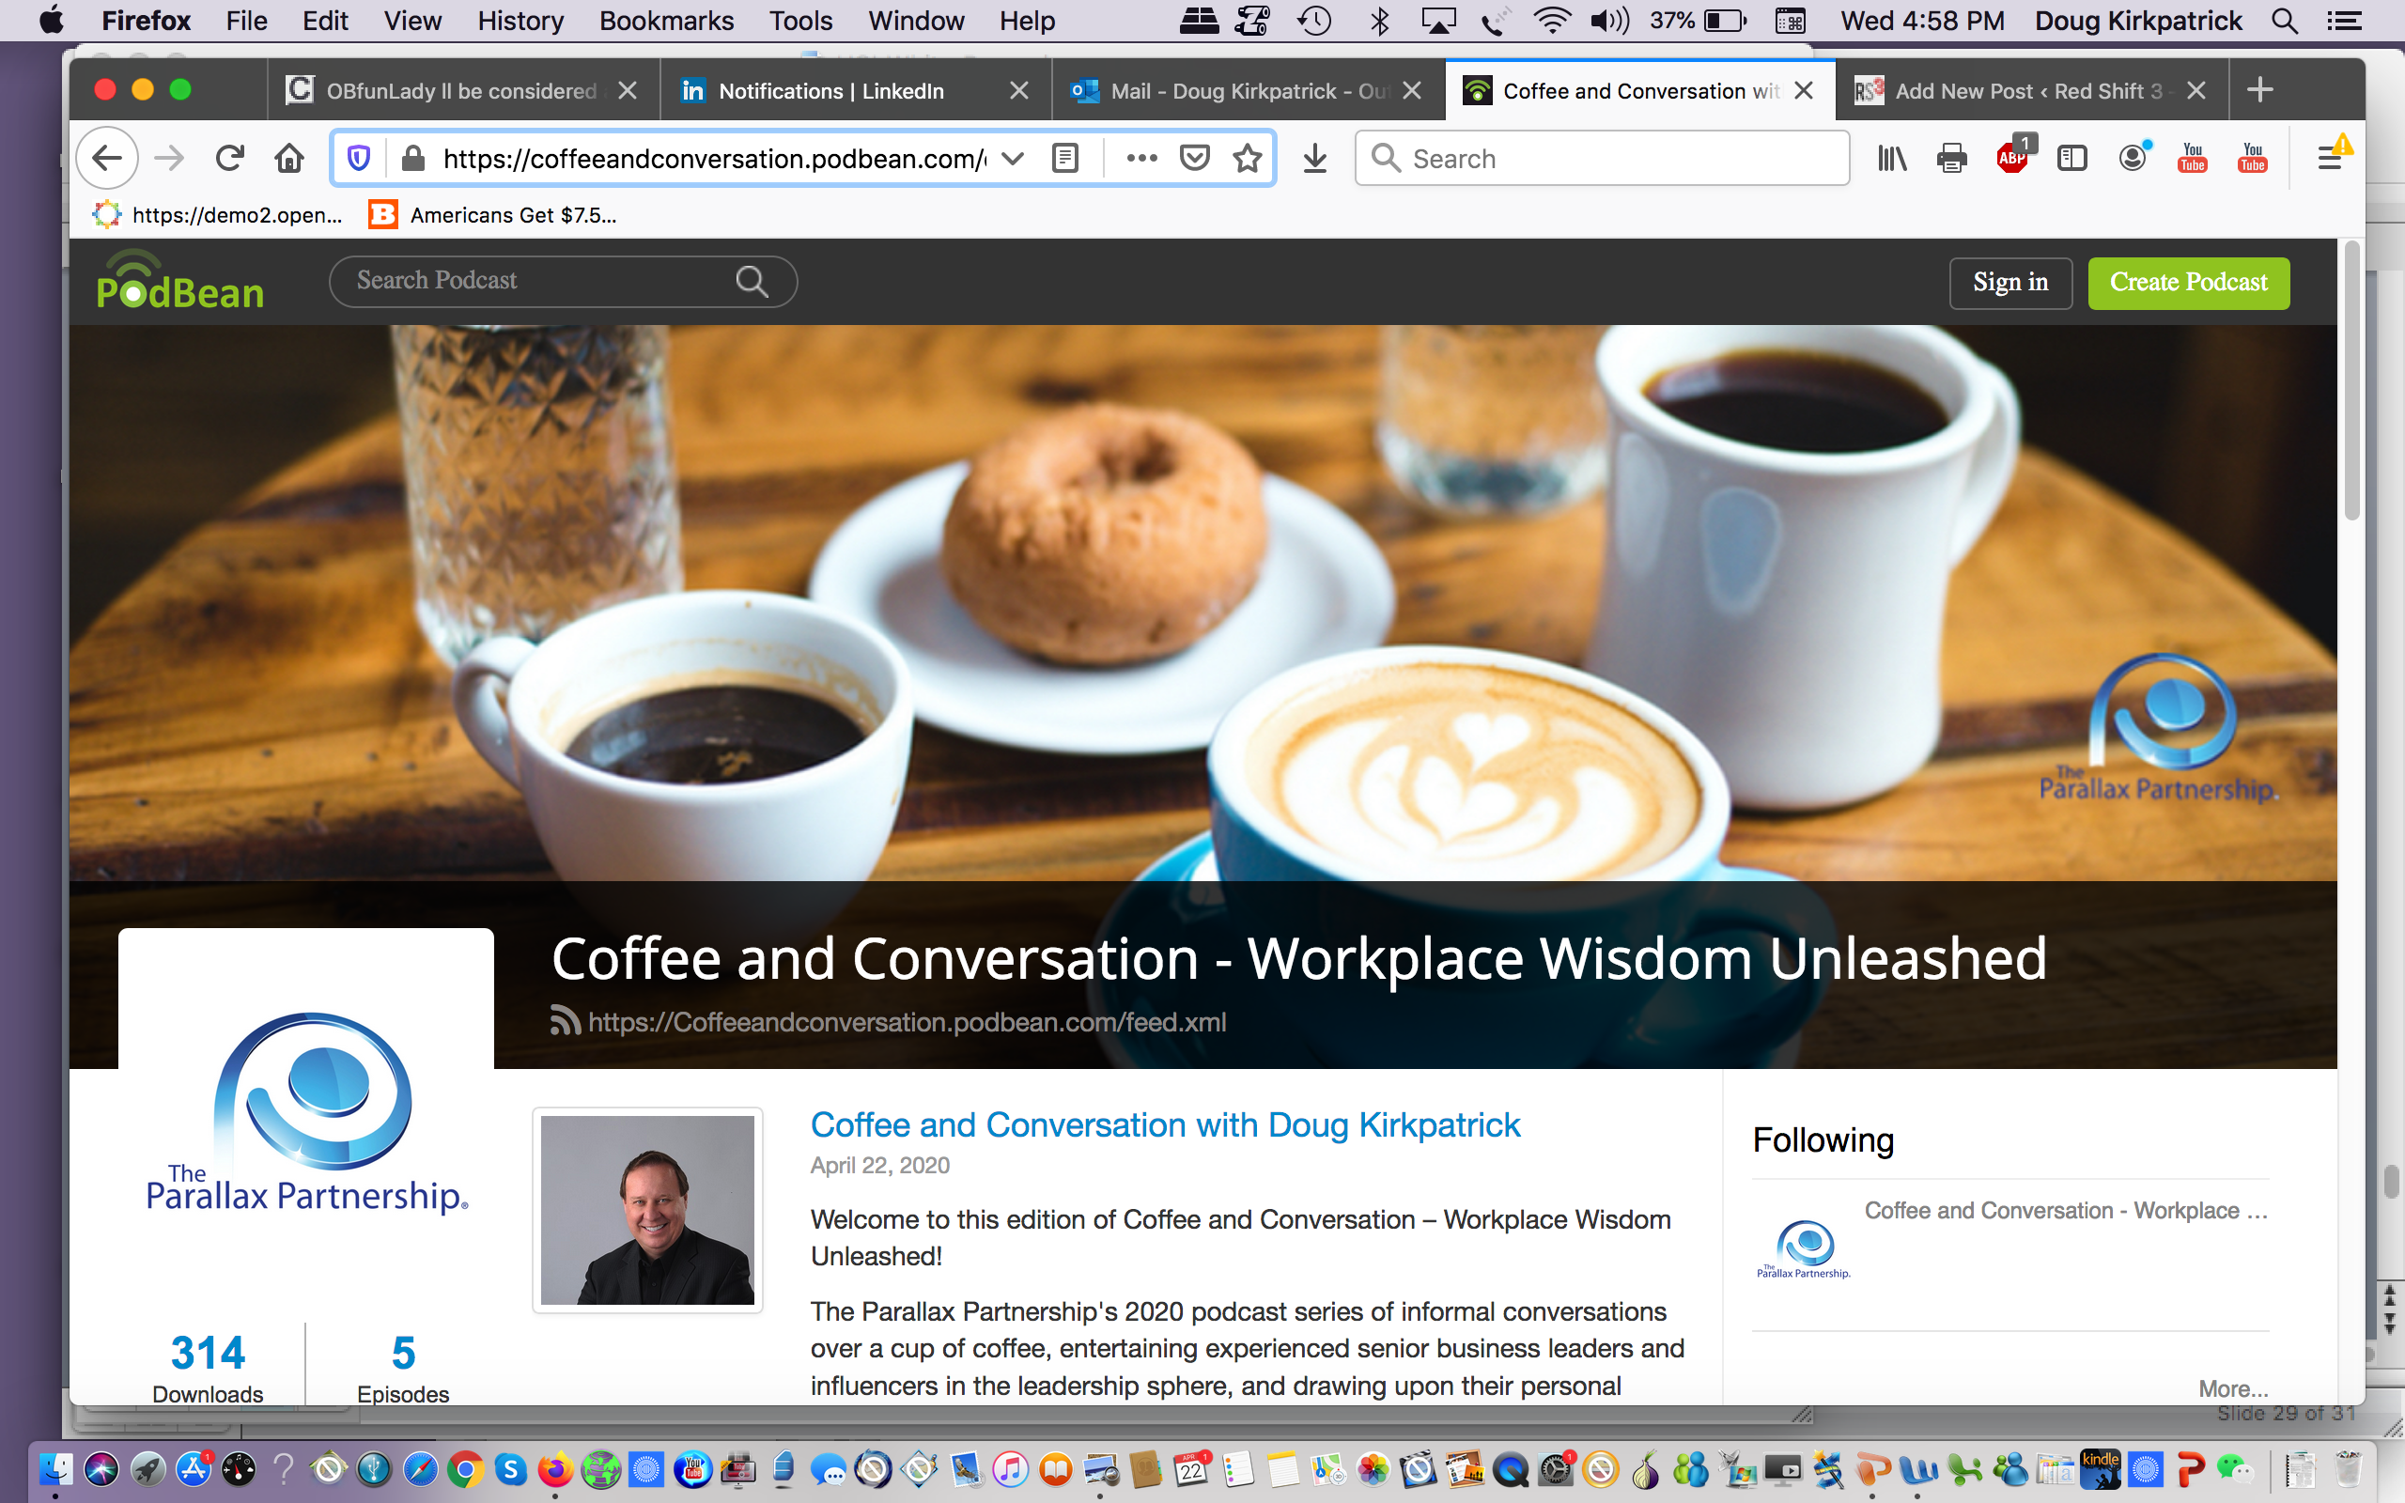Open the Firefox hamburger menu
The height and width of the screenshot is (1503, 2405).
pos(2331,158)
